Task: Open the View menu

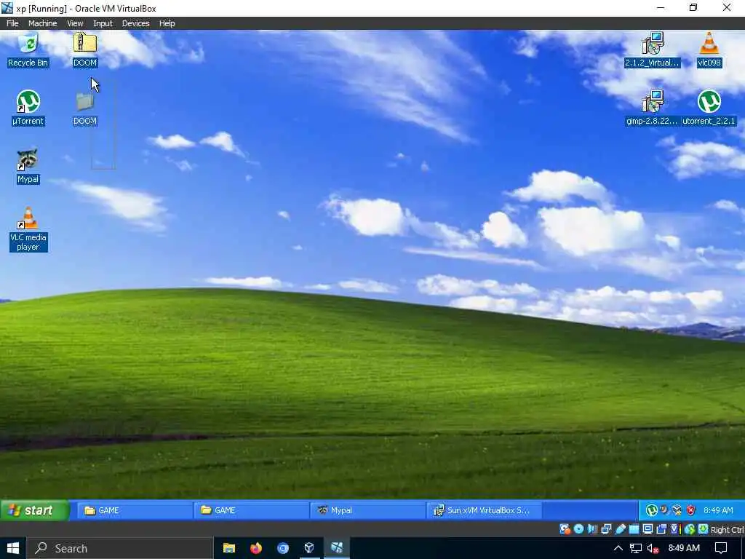Action: (75, 23)
